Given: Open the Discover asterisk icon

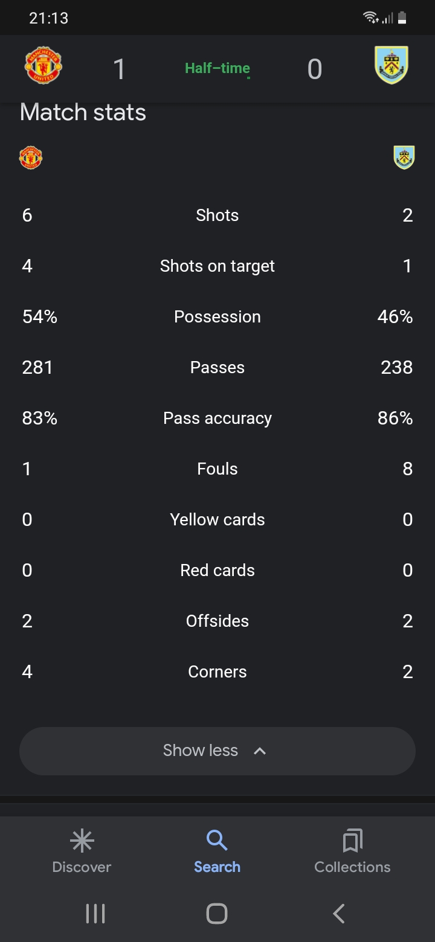Looking at the screenshot, I should (x=82, y=840).
